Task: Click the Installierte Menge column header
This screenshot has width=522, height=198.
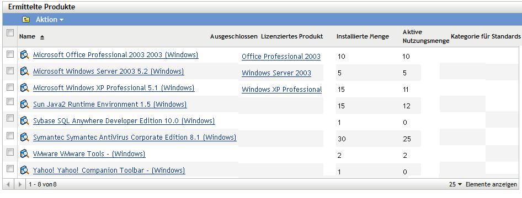Action: pyautogui.click(x=363, y=36)
